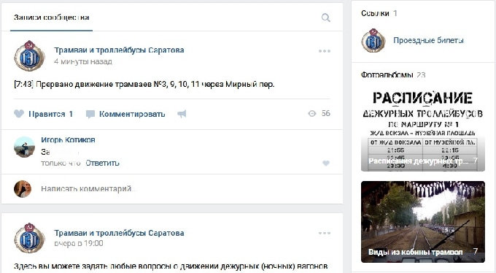Open Игорь Котиков's profile name link
The height and width of the screenshot is (273, 496).
point(68,139)
